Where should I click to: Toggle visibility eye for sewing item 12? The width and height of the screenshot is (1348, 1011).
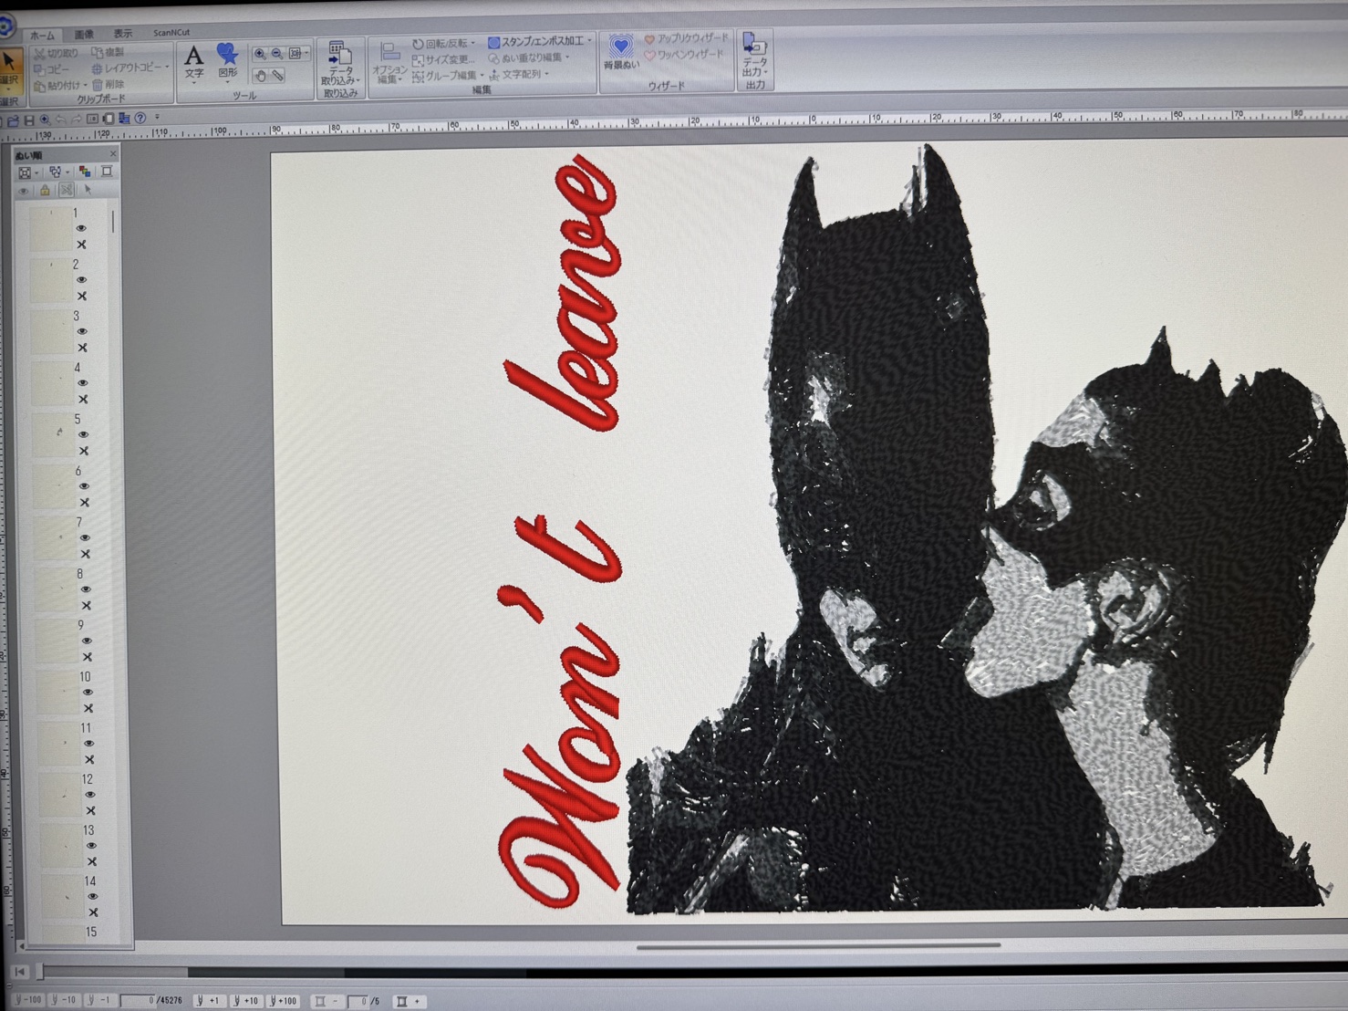pyautogui.click(x=90, y=795)
